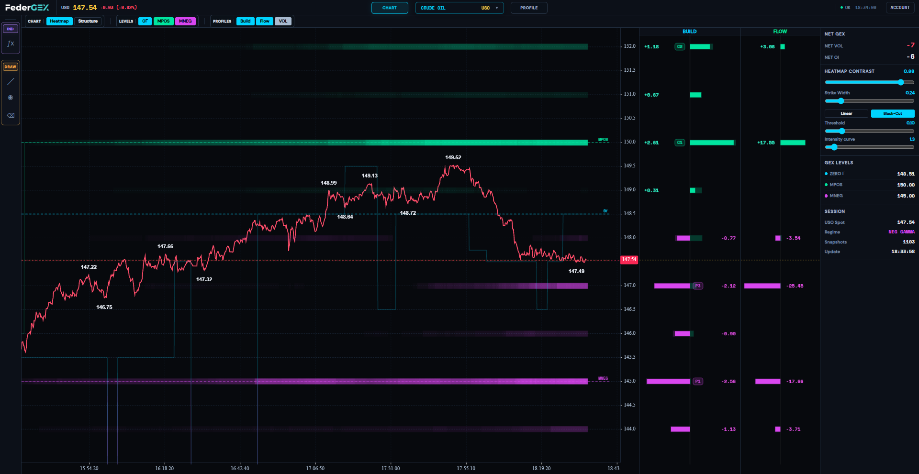
Task: Click the FederGEX logo
Action: [x=27, y=8]
